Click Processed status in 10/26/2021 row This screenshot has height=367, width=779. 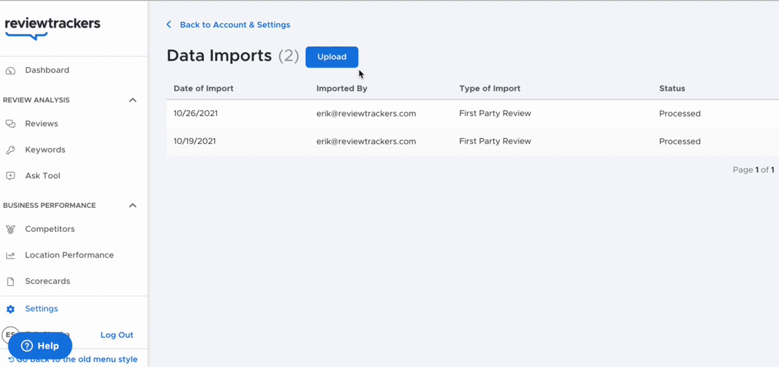click(x=680, y=114)
